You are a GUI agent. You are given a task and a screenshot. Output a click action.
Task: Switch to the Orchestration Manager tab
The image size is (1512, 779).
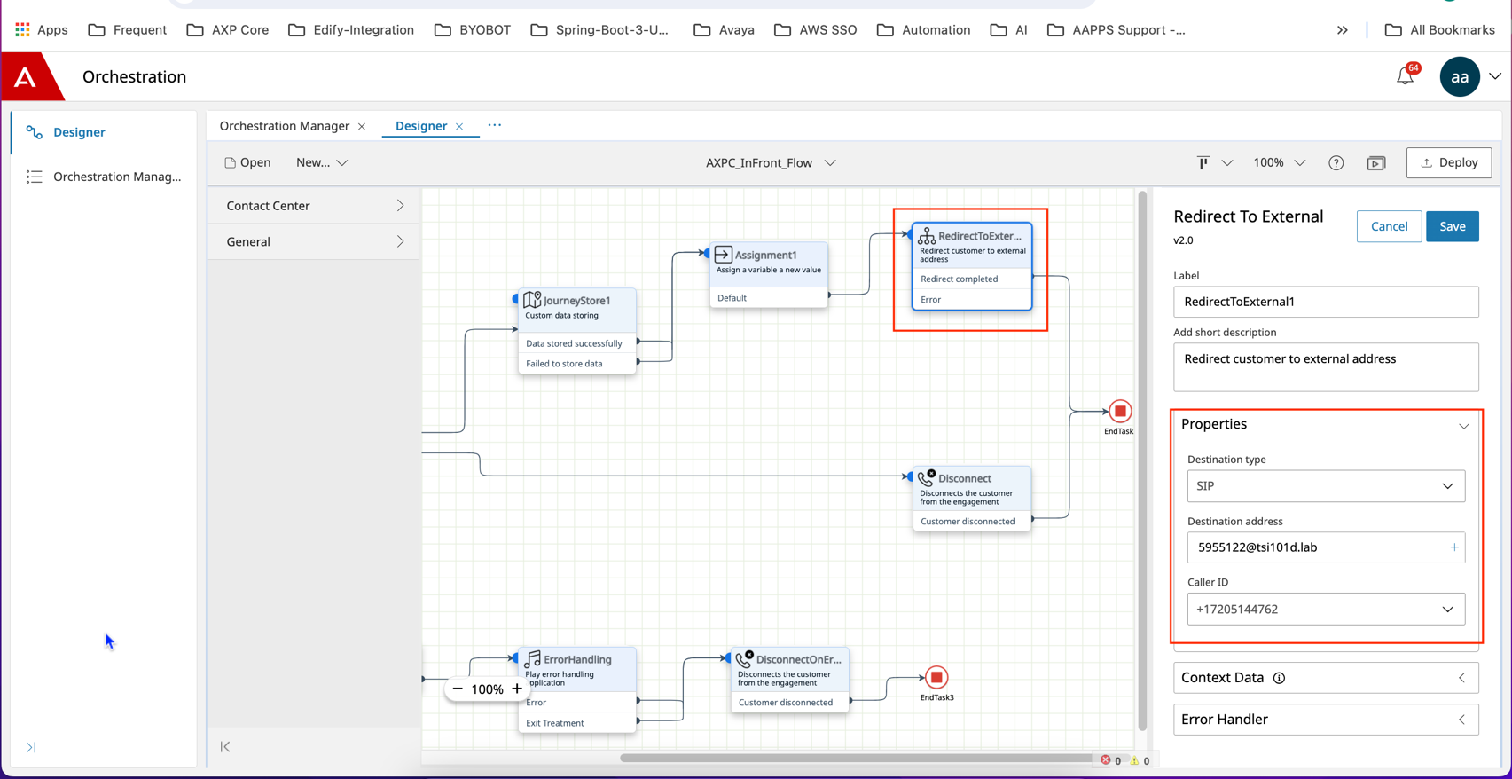(x=285, y=126)
